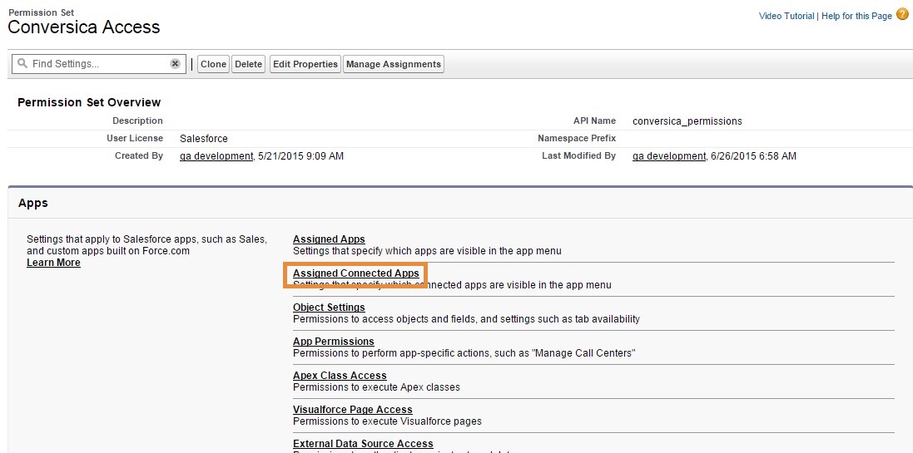Focus the Find Settings input field
Screen dimensions: 913x453
[x=99, y=64]
